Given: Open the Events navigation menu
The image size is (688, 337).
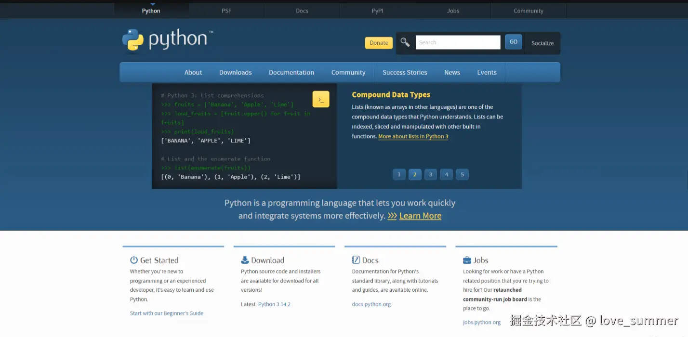Looking at the screenshot, I should click(487, 72).
